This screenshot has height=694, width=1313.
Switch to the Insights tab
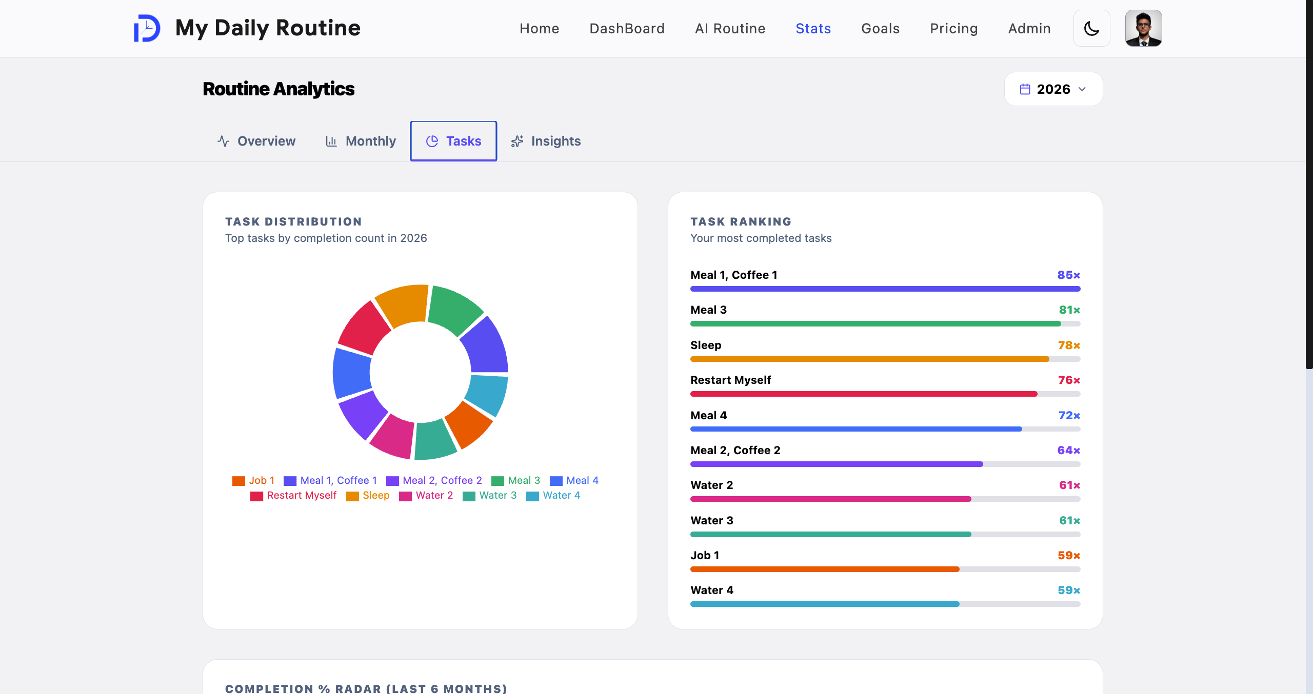tap(546, 141)
